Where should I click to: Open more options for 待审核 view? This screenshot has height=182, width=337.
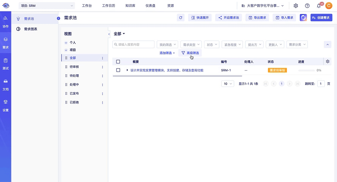tap(102, 67)
